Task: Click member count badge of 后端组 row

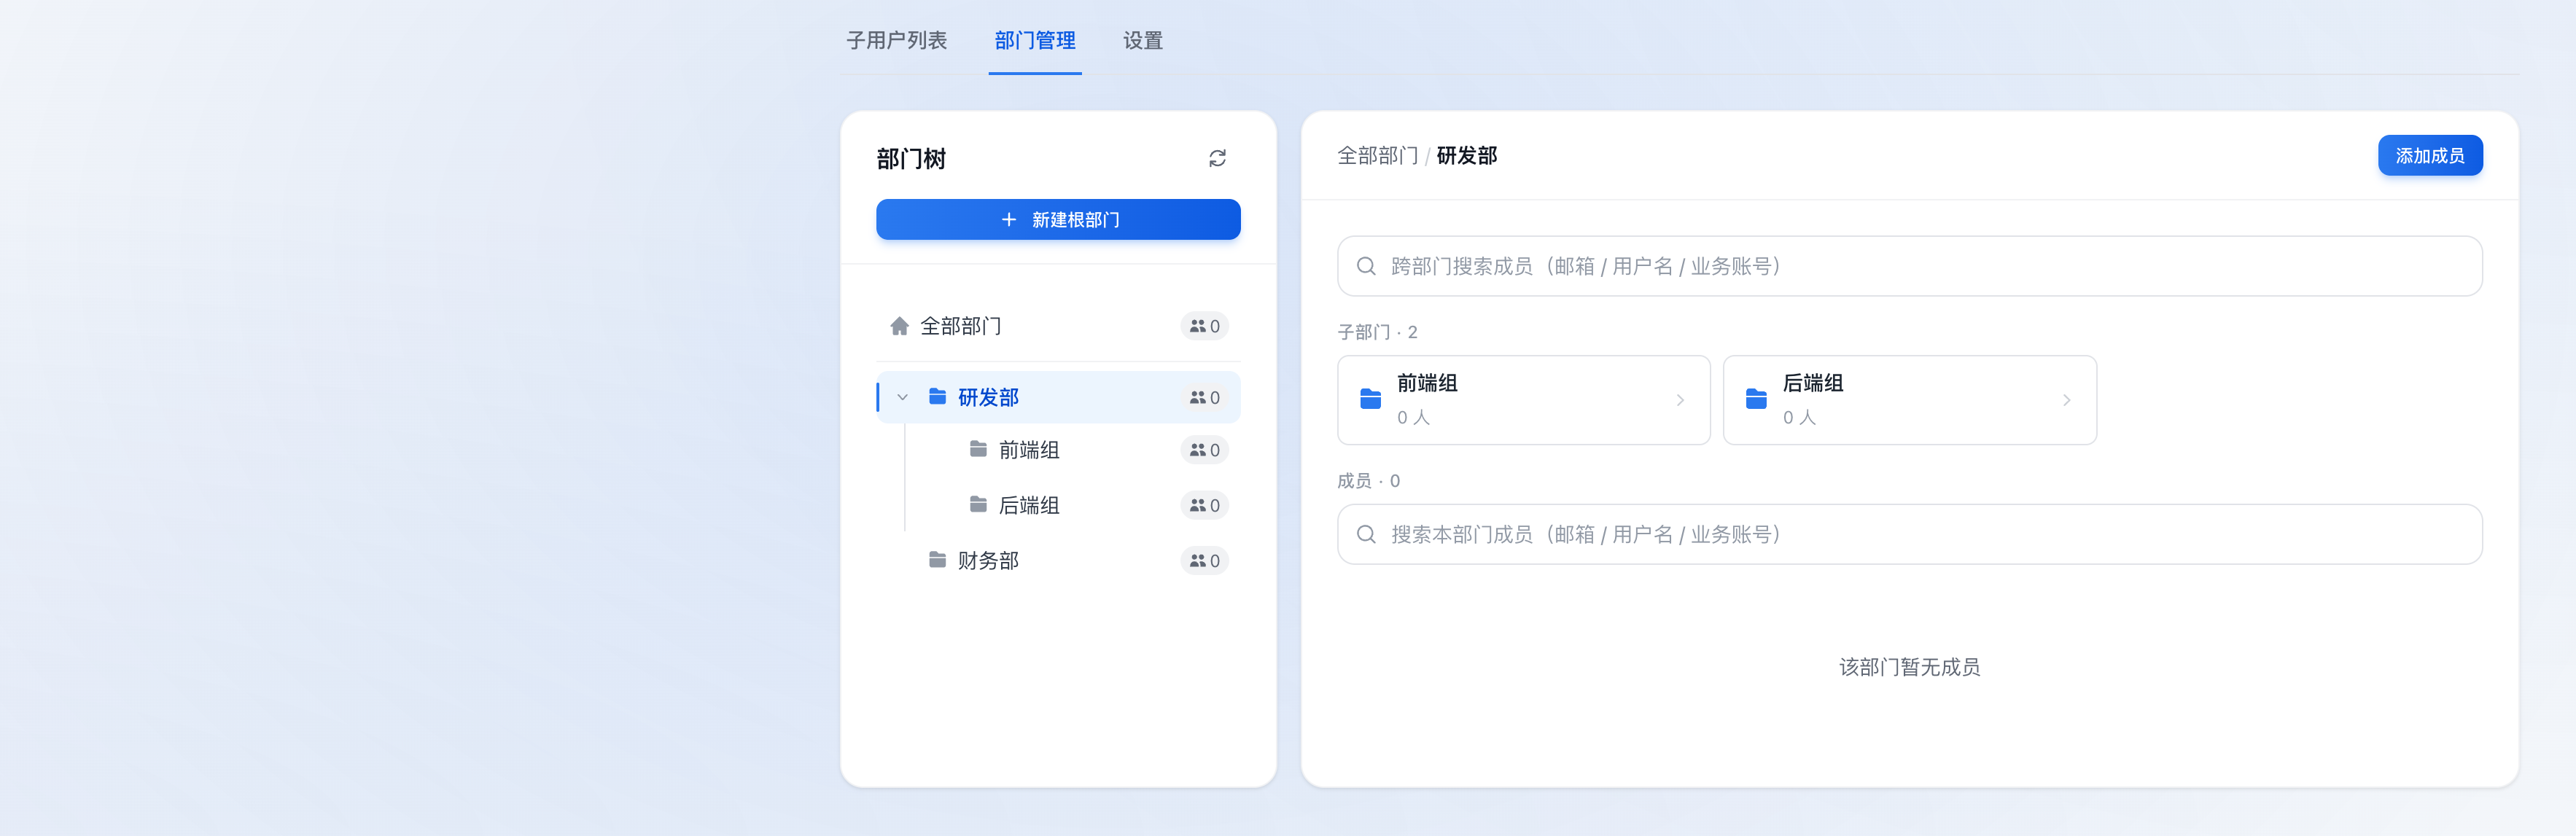Action: tap(1204, 505)
